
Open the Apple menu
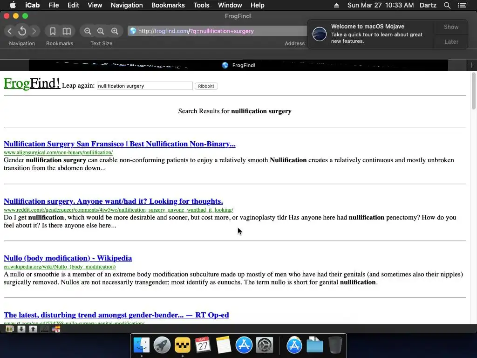tap(13, 5)
